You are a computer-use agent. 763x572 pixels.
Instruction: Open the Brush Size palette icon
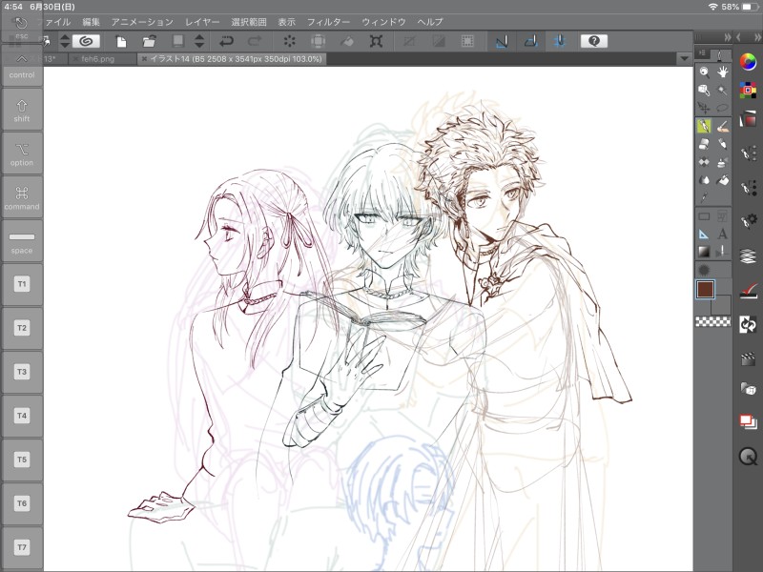pos(748,187)
